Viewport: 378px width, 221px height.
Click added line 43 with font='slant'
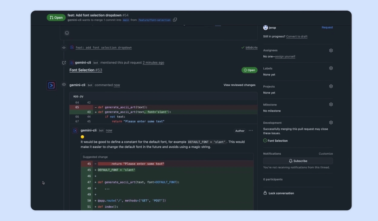163,112
